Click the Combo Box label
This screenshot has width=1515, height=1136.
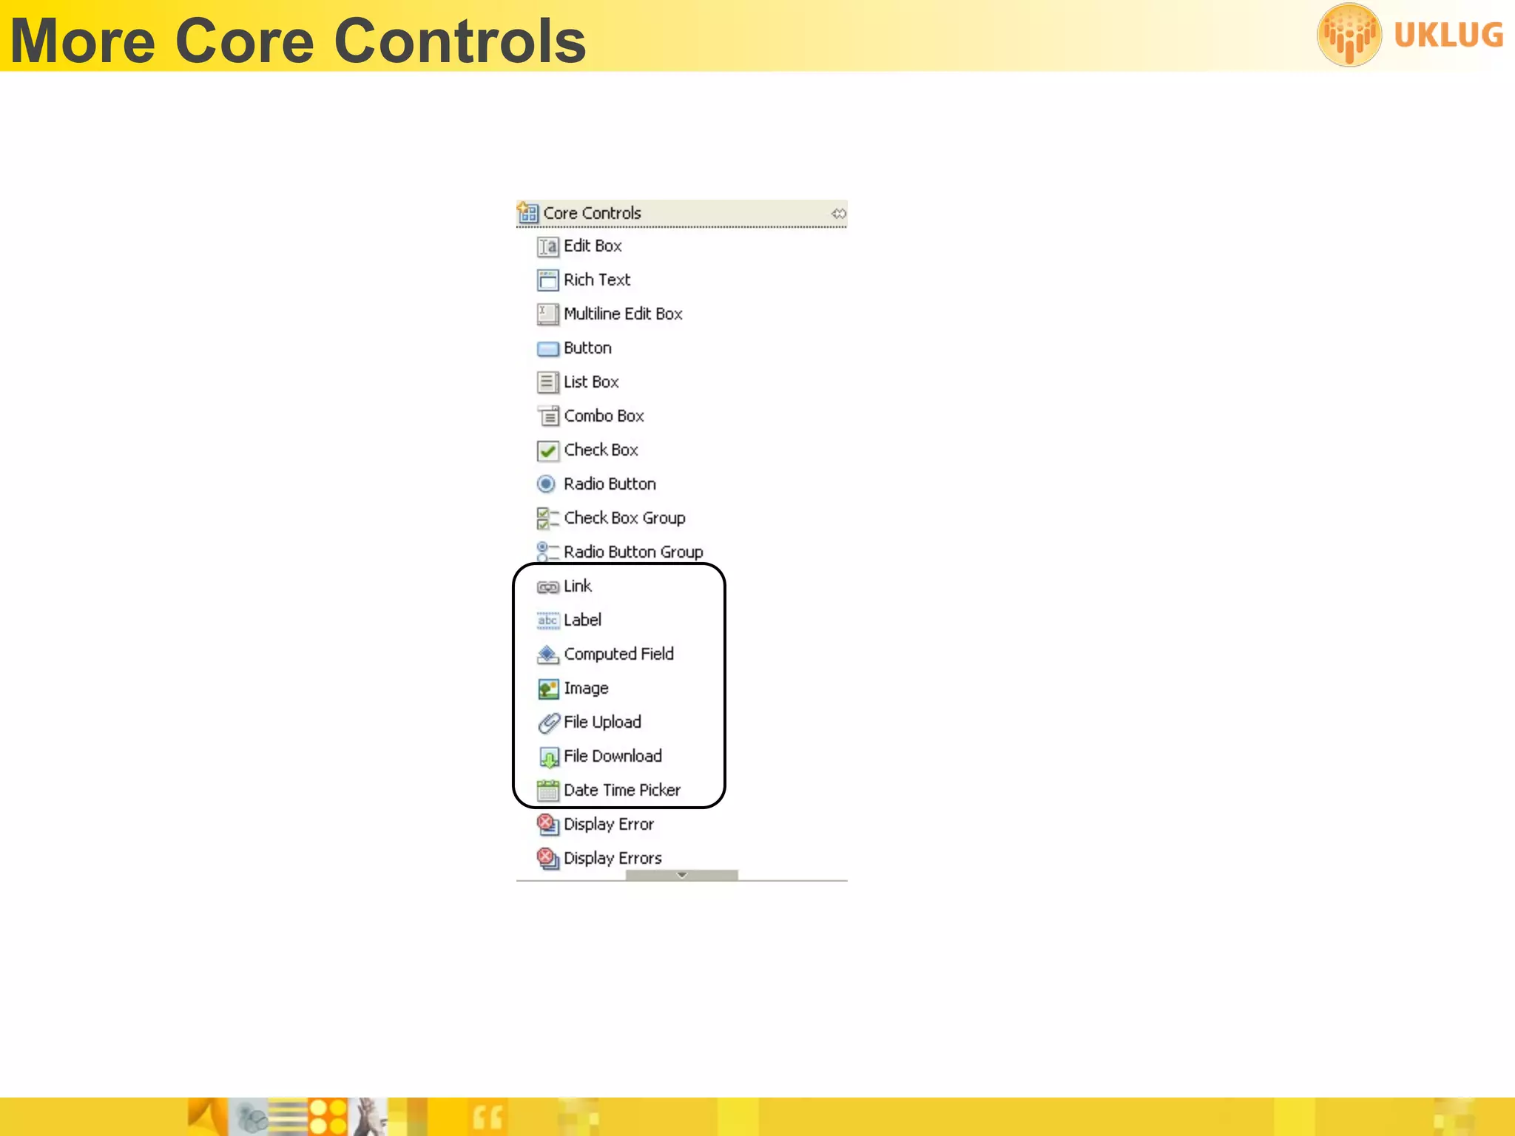pos(604,416)
